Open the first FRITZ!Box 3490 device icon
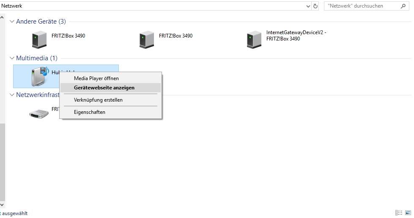The width and height of the screenshot is (414, 218). [x=39, y=40]
